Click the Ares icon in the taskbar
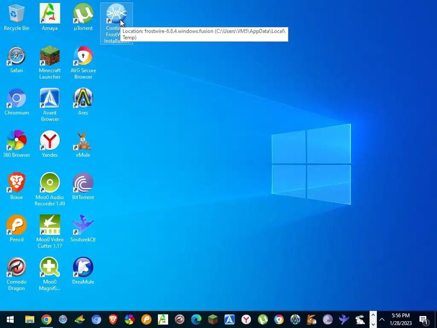The image size is (437, 328). click(295, 319)
